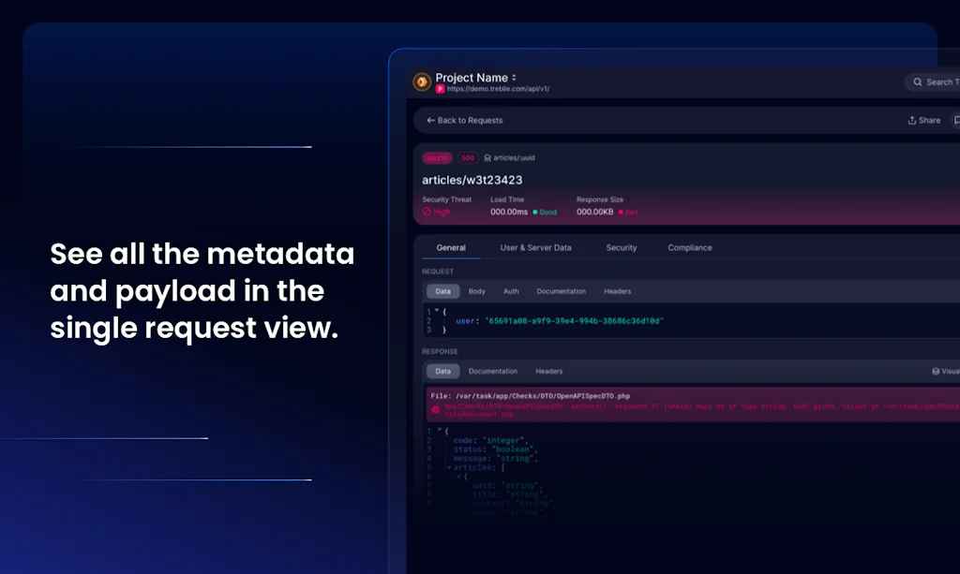Viewport: 960px width, 574px height.
Task: Select the articles/w3t23423 request title
Action: pyautogui.click(x=472, y=181)
